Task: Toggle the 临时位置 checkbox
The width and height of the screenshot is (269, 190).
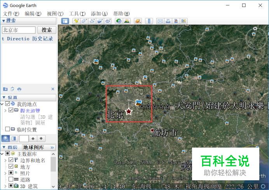Action: coord(7,129)
